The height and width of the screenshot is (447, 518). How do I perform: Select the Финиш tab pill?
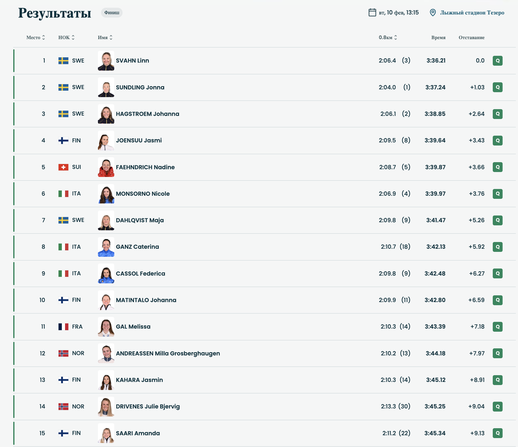pyautogui.click(x=112, y=13)
